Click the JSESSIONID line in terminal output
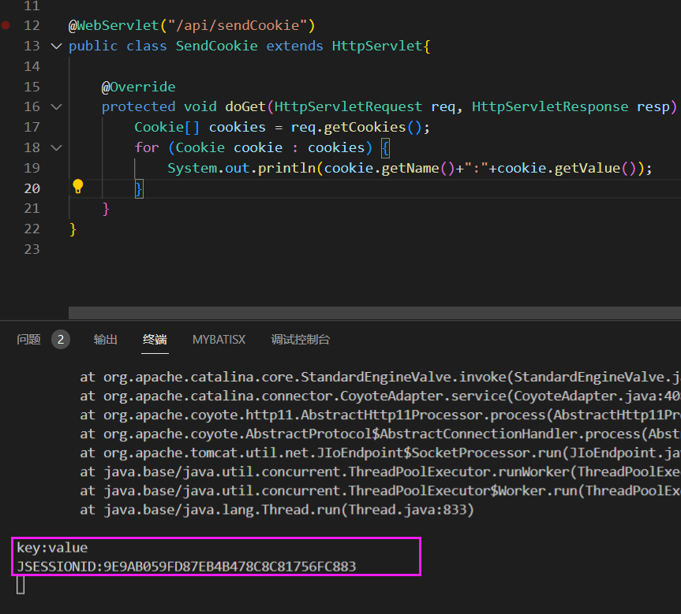This screenshot has height=614, width=681. tap(186, 566)
